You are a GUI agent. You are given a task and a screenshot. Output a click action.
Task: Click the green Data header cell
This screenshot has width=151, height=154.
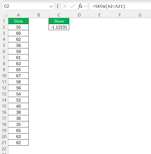18,21
